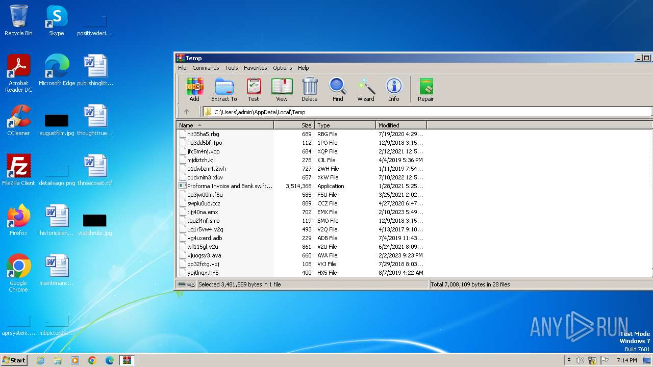Click the volume speaker tray icon
653x367 pixels.
point(580,360)
